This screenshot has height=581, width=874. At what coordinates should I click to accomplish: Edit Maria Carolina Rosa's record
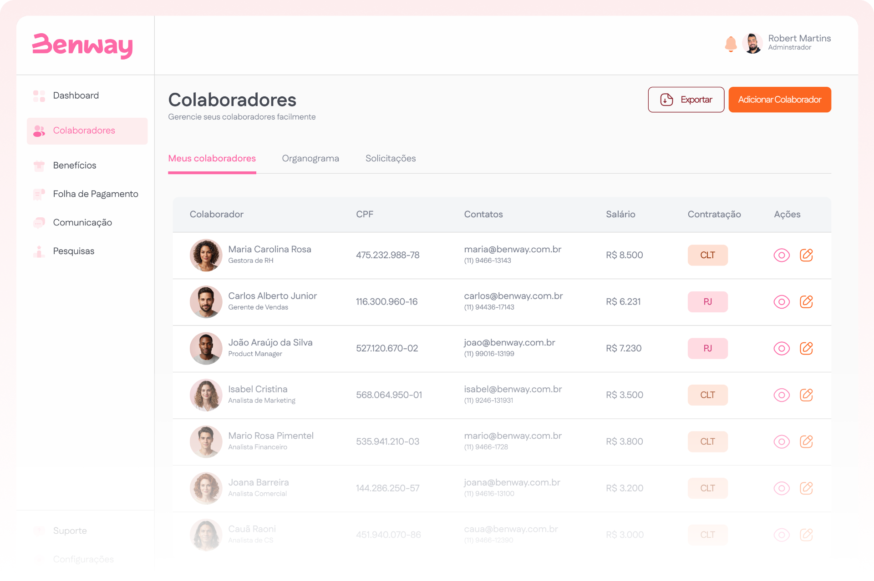coord(806,255)
